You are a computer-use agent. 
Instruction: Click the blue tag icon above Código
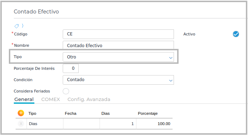click(x=17, y=26)
